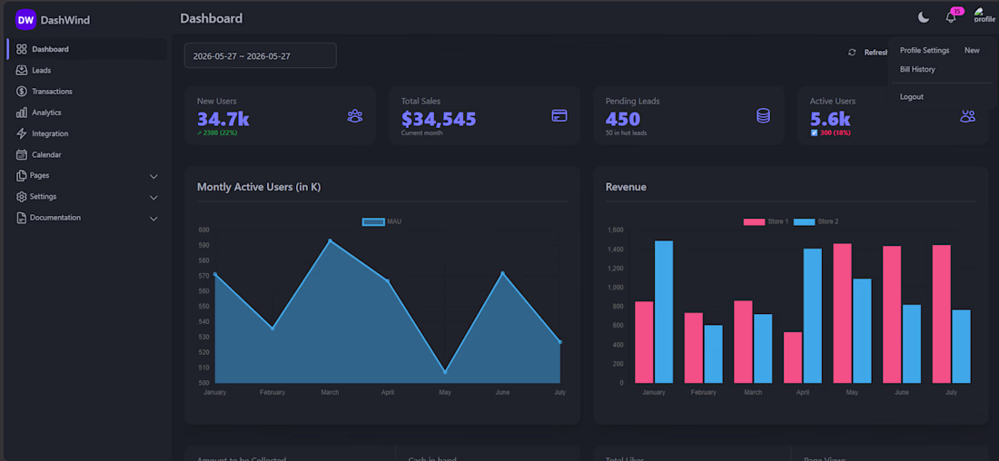Click the Total Sales credit card icon
This screenshot has height=461, width=999.
[x=559, y=116]
